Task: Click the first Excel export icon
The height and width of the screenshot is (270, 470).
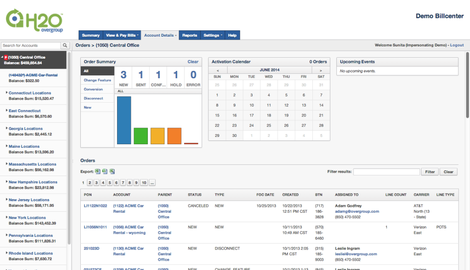Action: (x=97, y=172)
